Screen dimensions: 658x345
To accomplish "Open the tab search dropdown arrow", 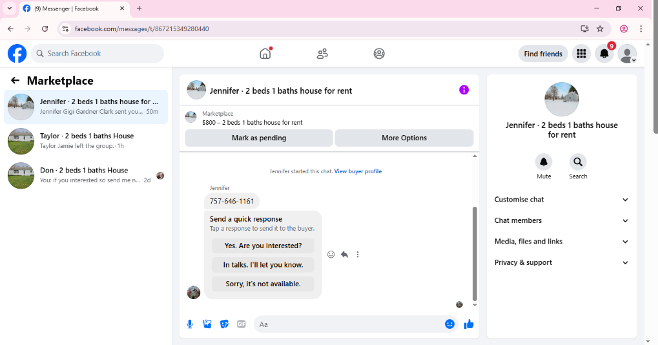I will click(9, 8).
